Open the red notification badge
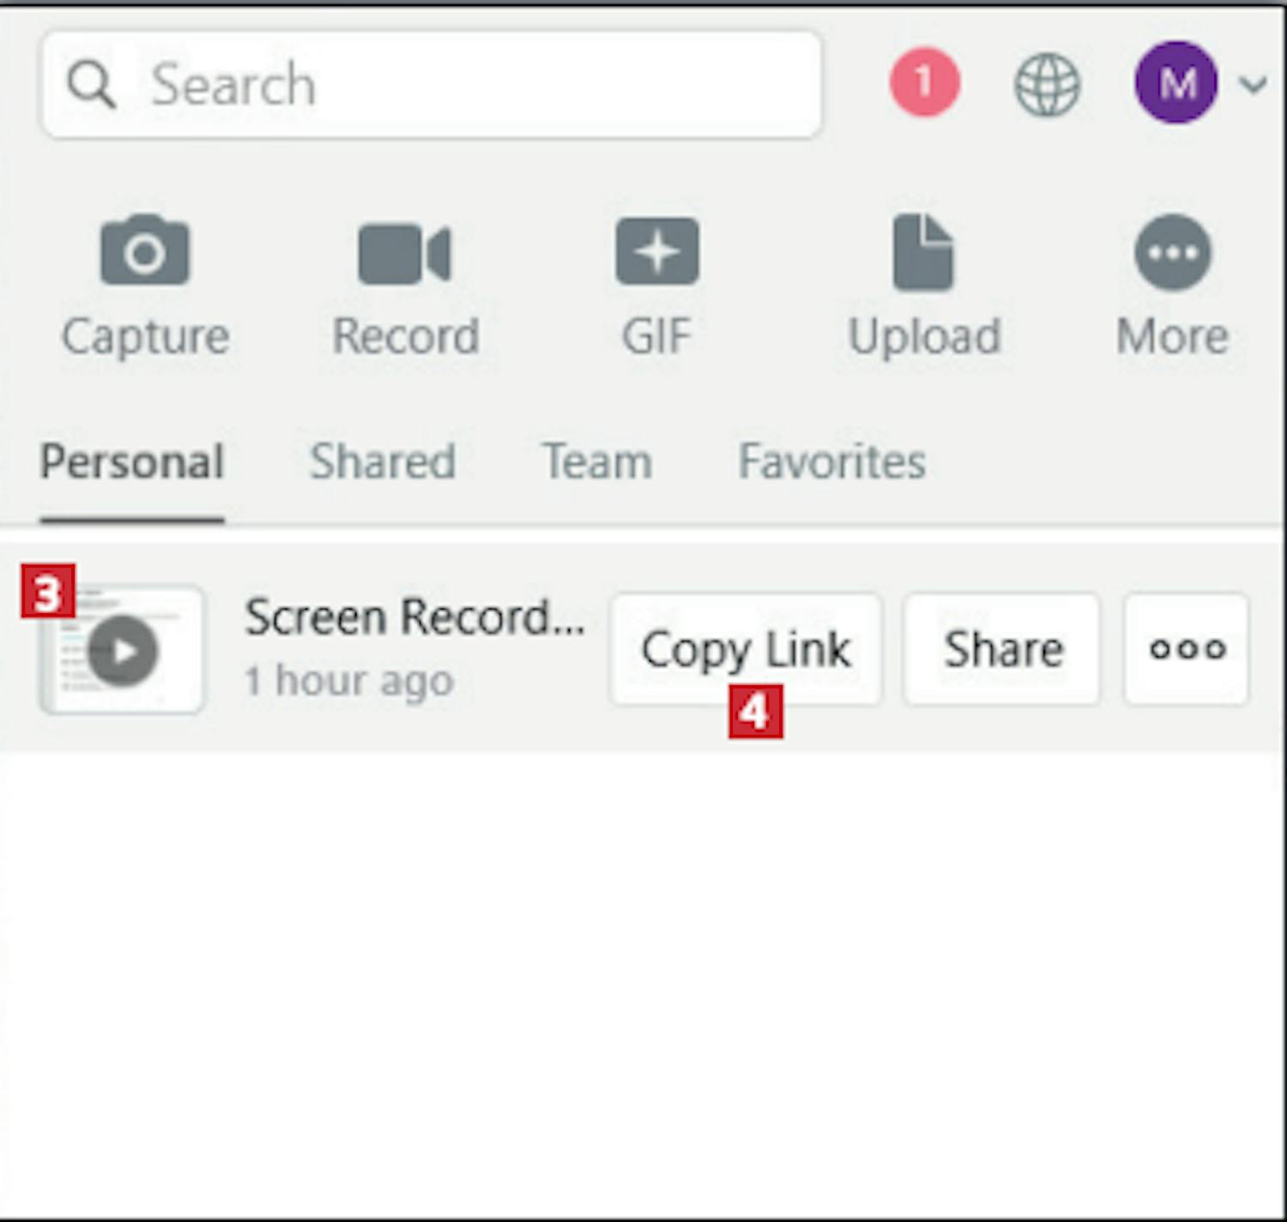 [924, 83]
